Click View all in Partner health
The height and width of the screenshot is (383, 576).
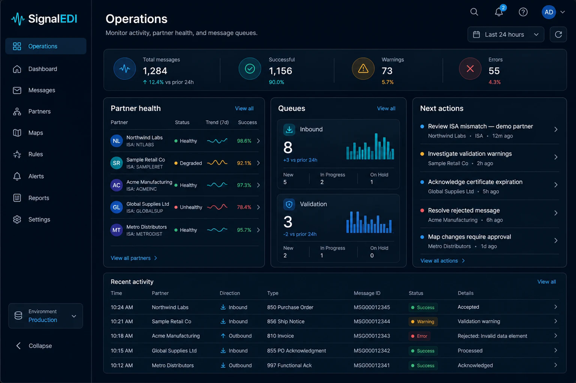pyautogui.click(x=244, y=109)
